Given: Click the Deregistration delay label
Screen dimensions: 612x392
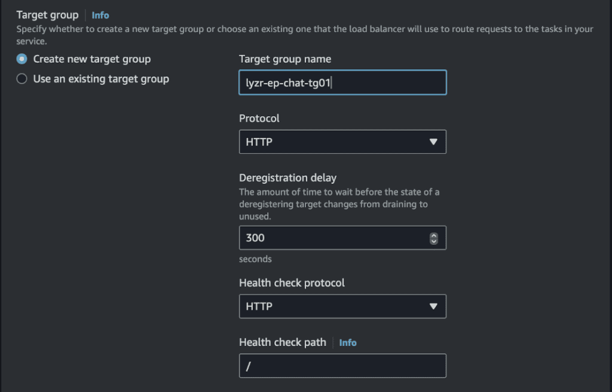Looking at the screenshot, I should (x=287, y=178).
